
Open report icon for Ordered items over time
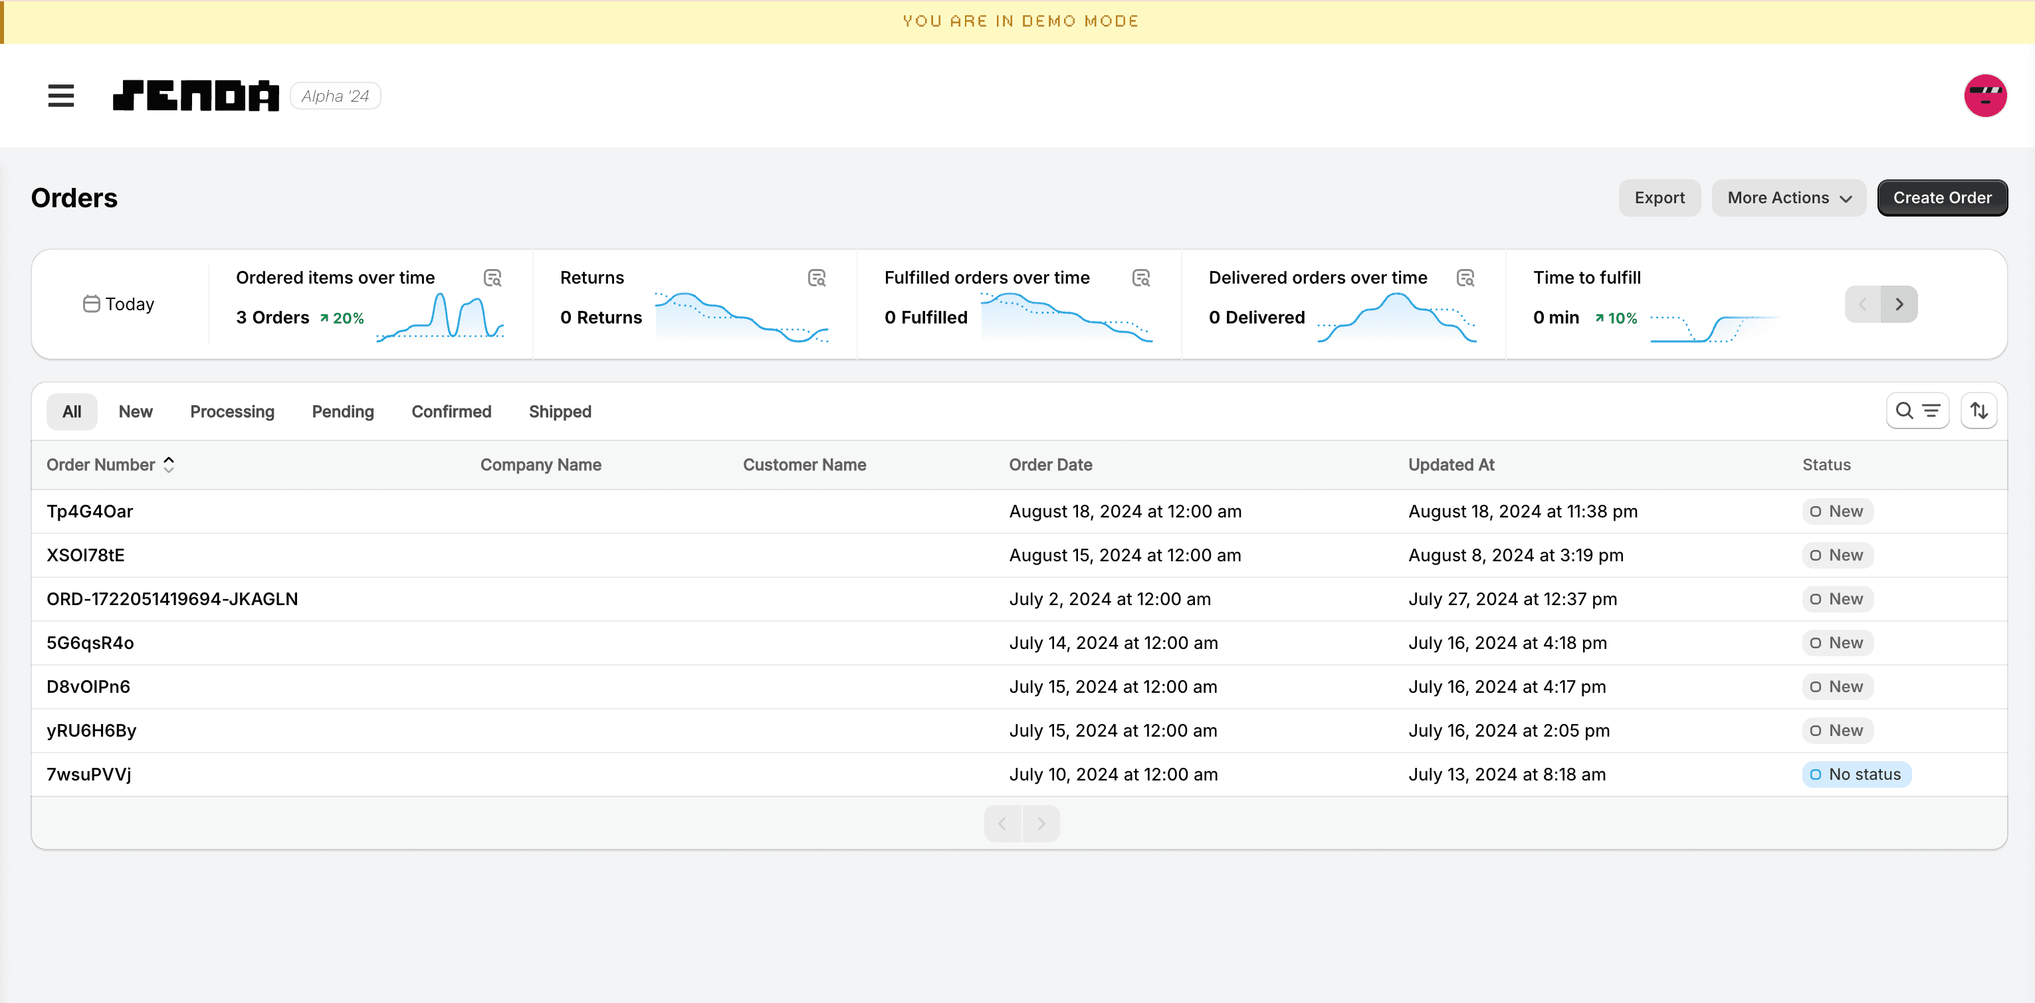(492, 278)
